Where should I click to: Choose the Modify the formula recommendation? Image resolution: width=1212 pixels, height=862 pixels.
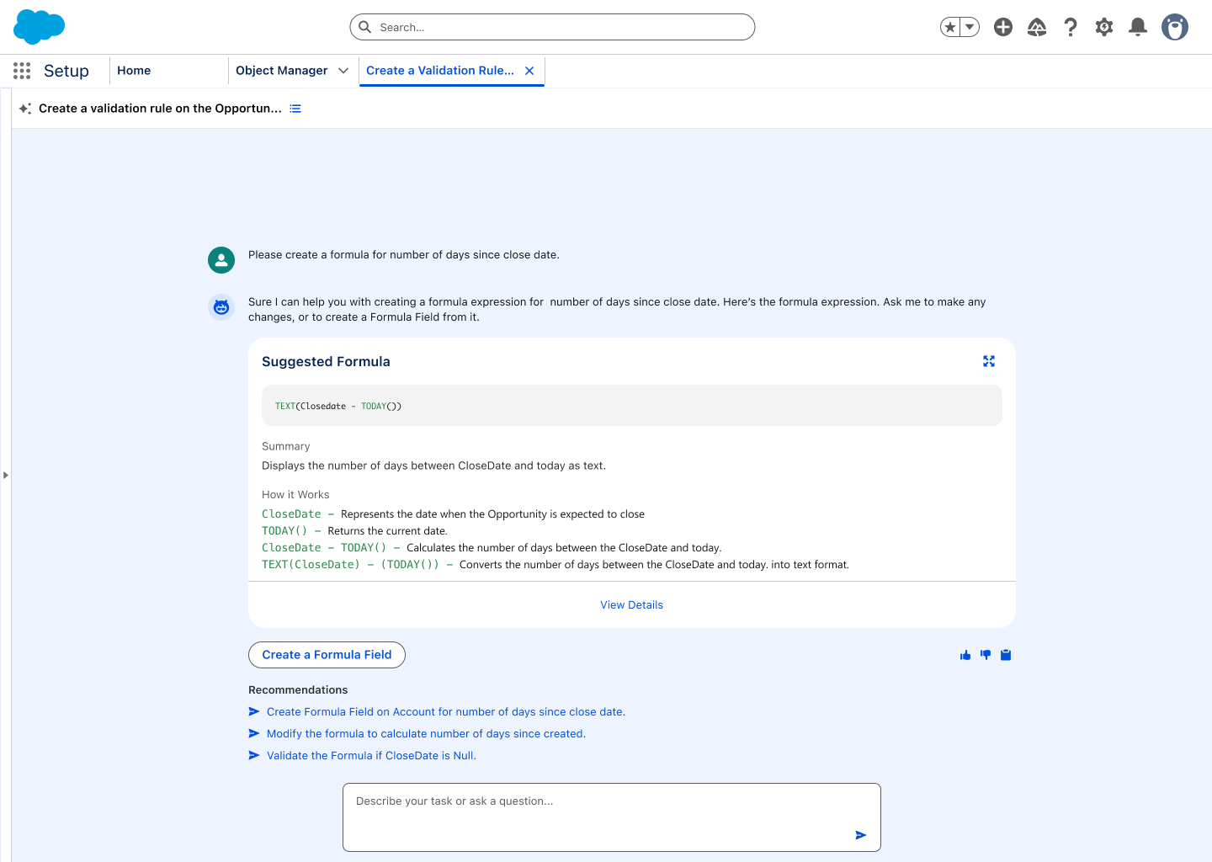point(426,734)
